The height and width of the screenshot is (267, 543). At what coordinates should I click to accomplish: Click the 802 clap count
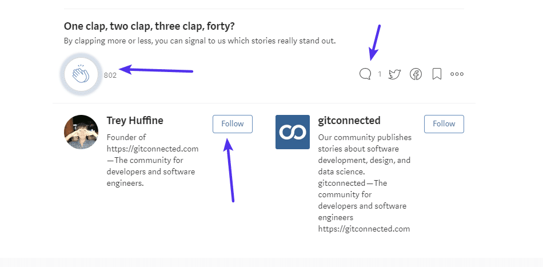point(110,75)
